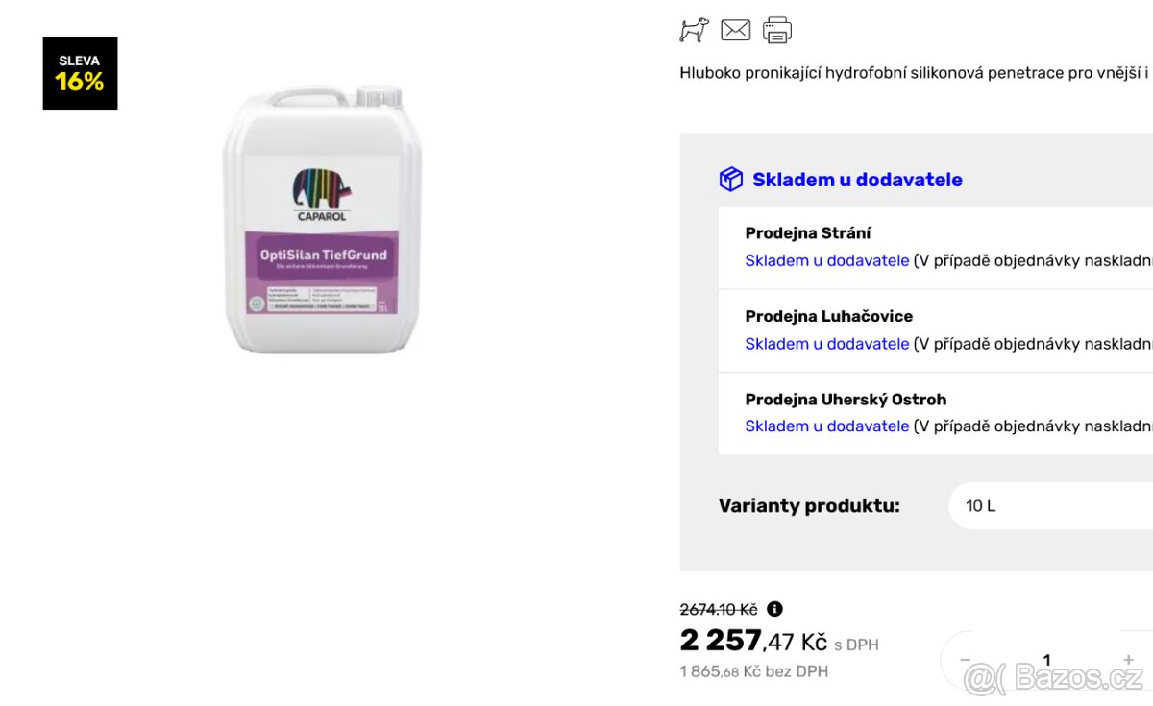Select the Prodejna Strání store name
This screenshot has height=706, width=1153.
point(808,232)
